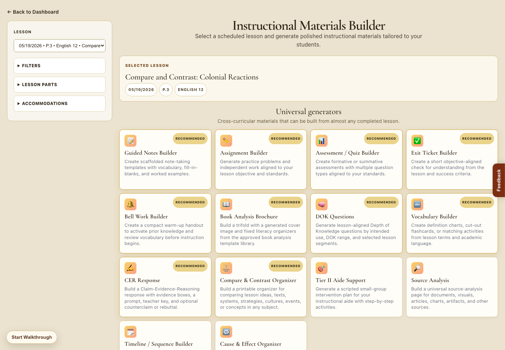Image resolution: width=505 pixels, height=350 pixels.
Task: Click Recommended badge on Guided Notes Builder
Action: pos(190,139)
